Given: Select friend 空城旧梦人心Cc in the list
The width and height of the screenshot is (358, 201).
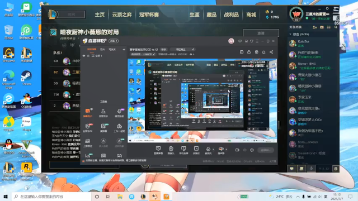Looking at the screenshot, I should (313, 122).
